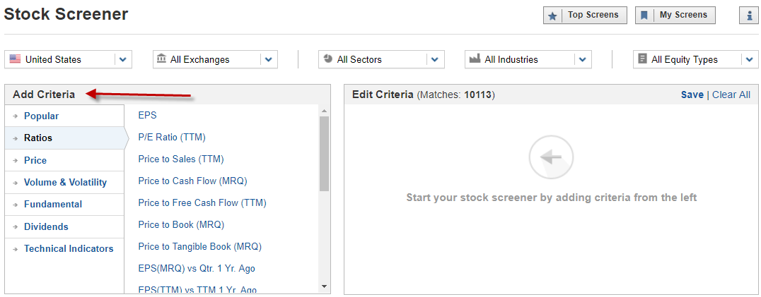Open the All Equity Types dropdown

[750, 59]
